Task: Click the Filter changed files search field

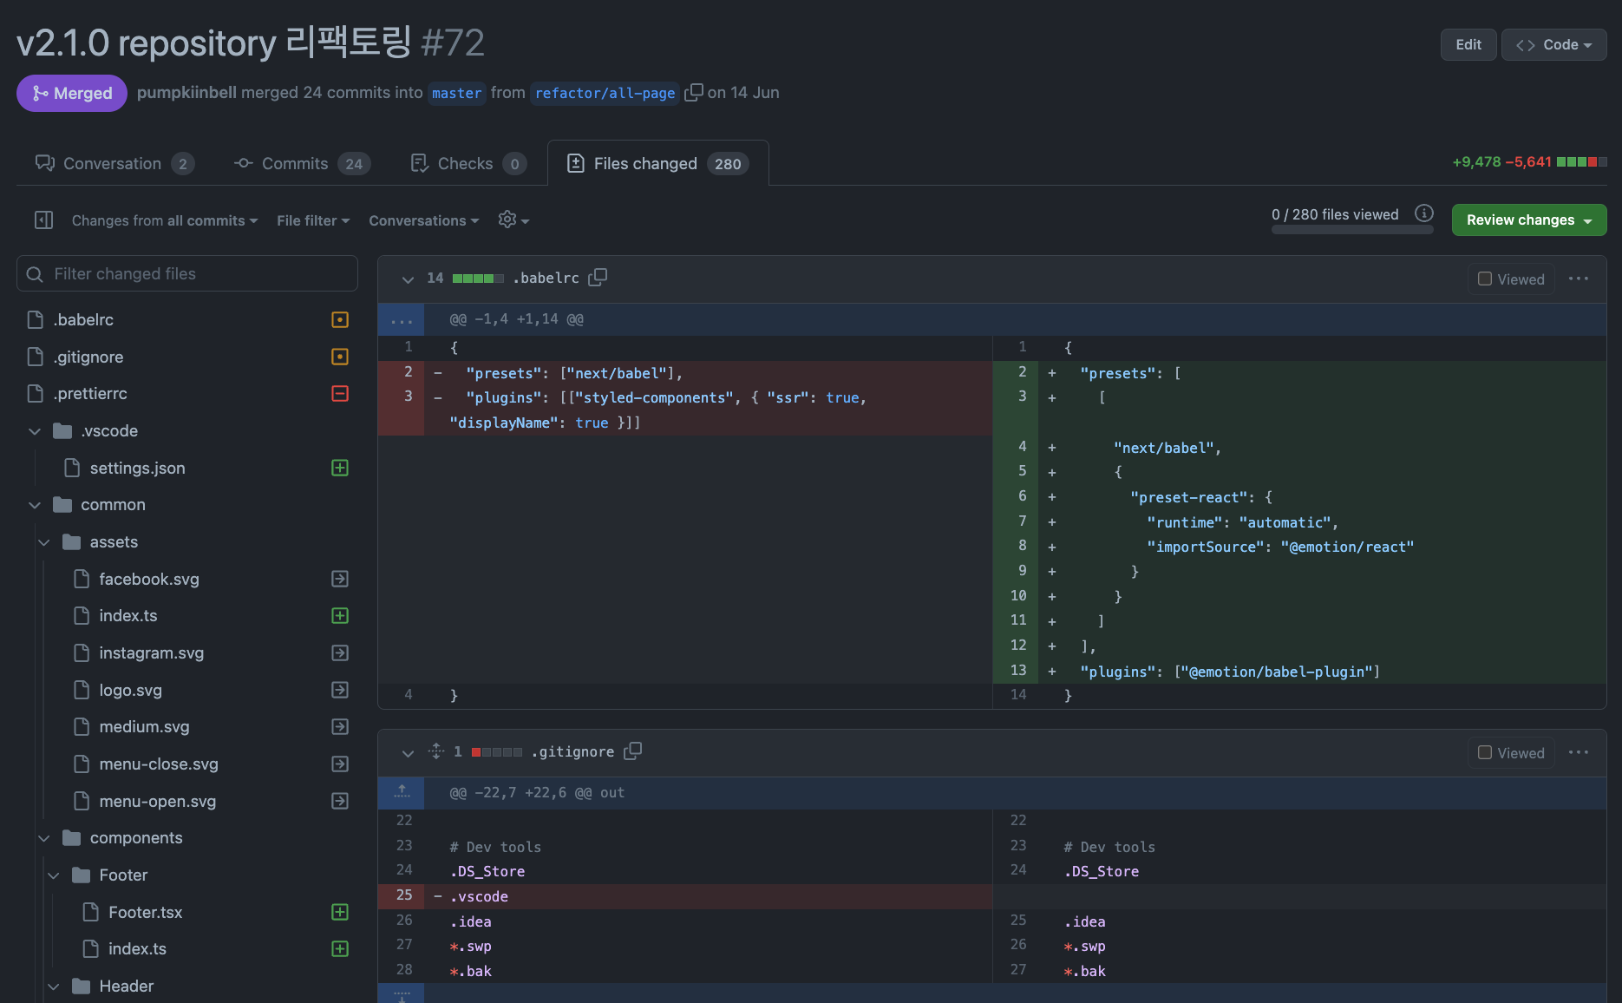Action: (x=187, y=274)
